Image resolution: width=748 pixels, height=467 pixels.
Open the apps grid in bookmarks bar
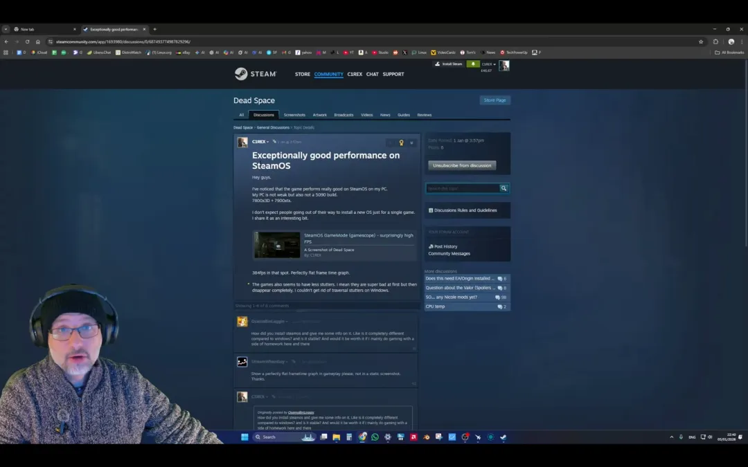pyautogui.click(x=6, y=53)
